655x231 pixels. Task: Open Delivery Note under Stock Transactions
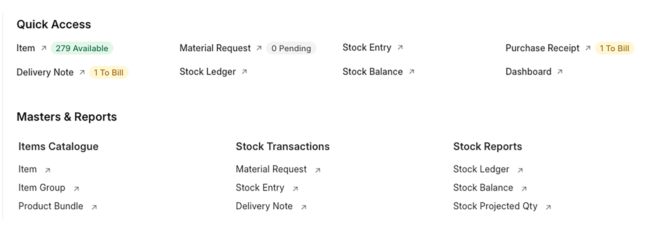(x=264, y=206)
